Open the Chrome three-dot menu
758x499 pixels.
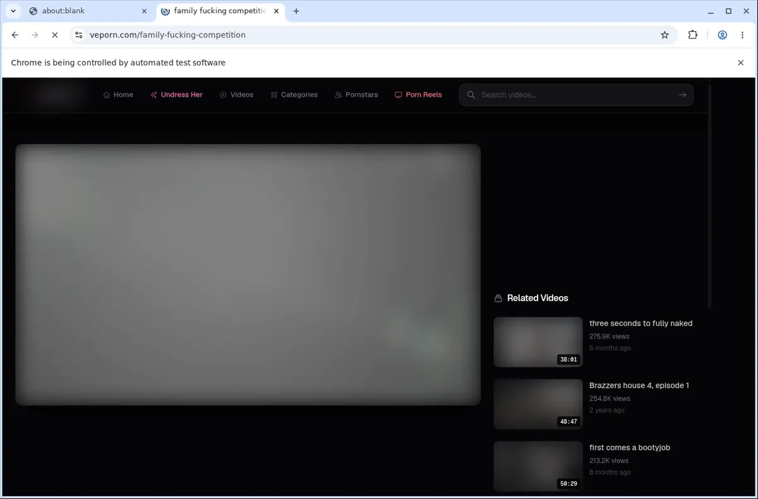click(742, 35)
